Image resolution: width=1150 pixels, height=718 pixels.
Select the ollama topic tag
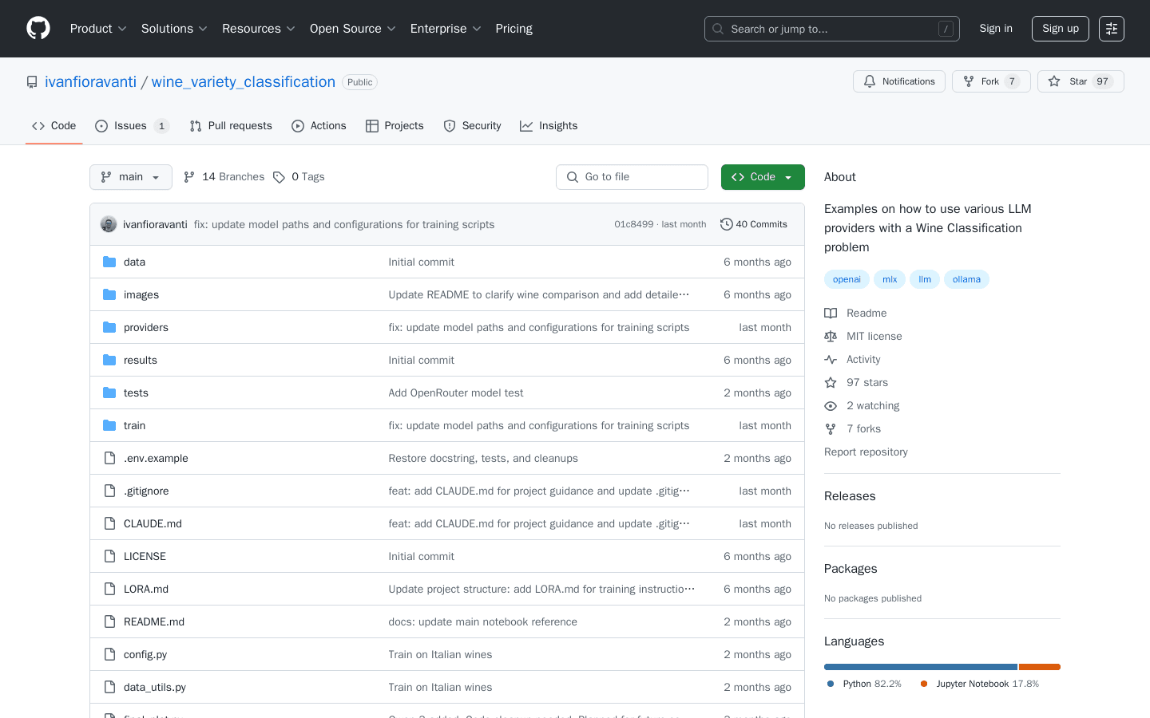(x=966, y=279)
